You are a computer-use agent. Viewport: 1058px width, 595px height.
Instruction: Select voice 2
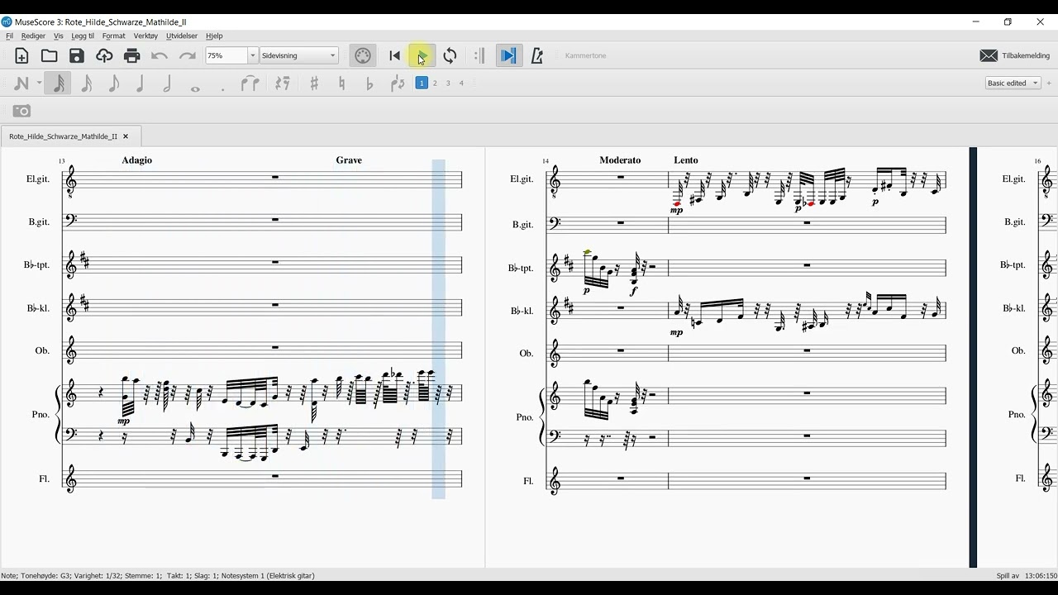[x=435, y=83]
